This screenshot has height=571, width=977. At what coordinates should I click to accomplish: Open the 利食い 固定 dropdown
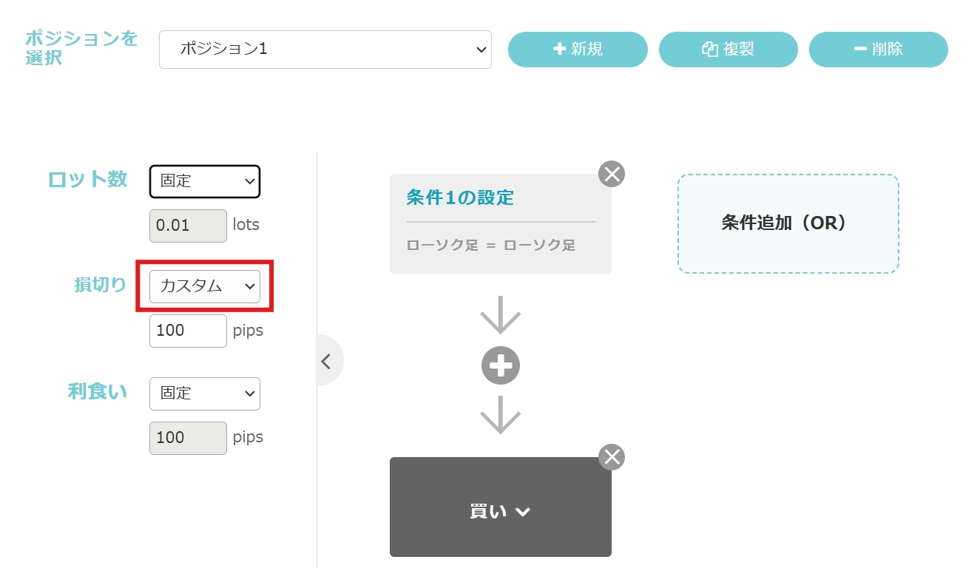coord(205,393)
